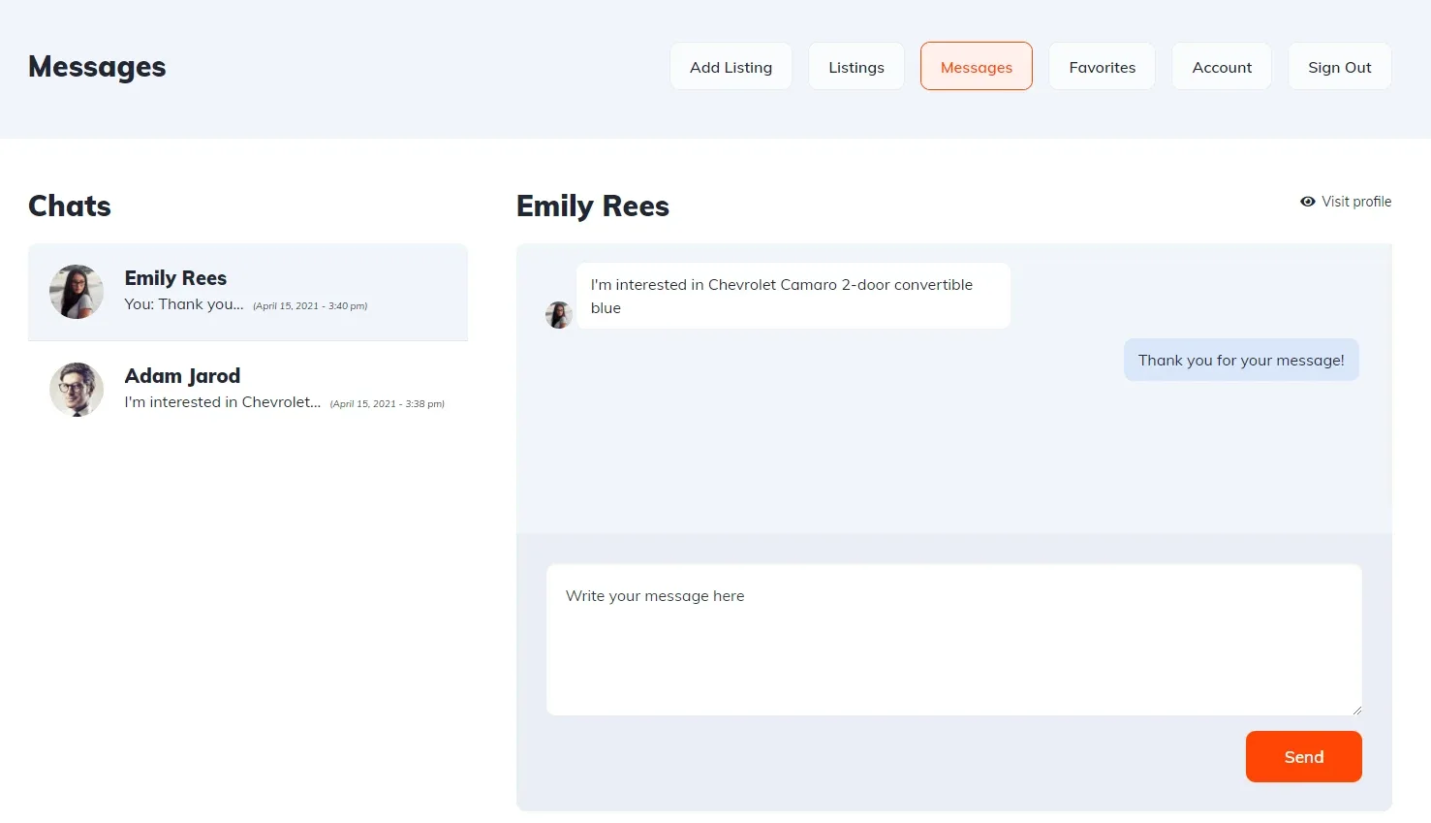Click the textarea resize handle

coord(1356,710)
